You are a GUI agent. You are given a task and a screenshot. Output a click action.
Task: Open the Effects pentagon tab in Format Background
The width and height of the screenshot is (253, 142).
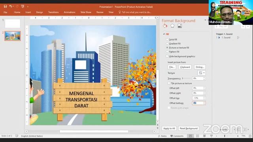[172, 26]
